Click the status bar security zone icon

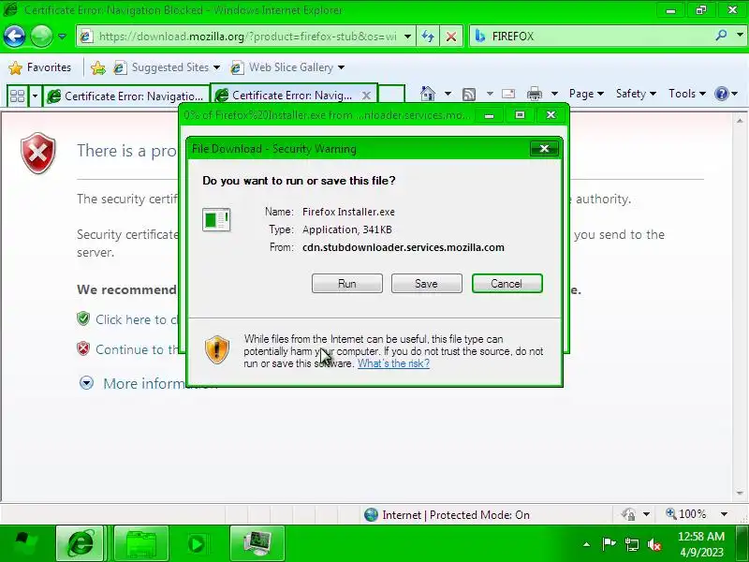(x=371, y=514)
